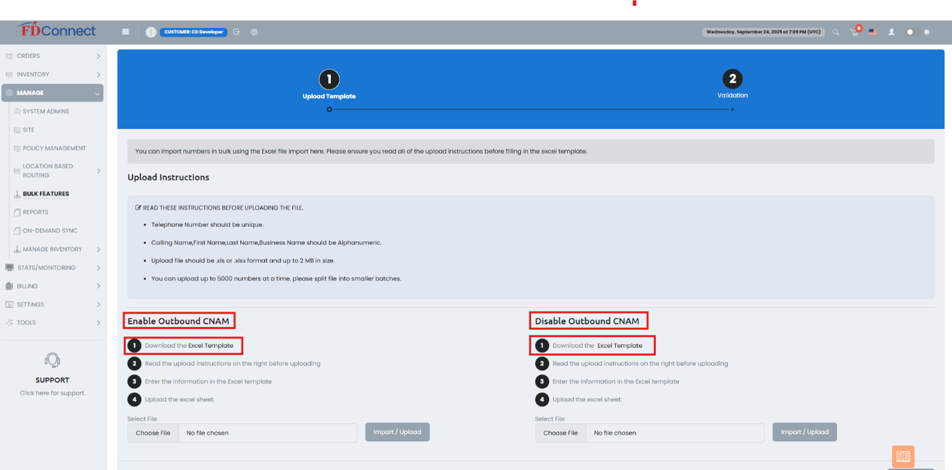Open System Admins in the Manage menu
The height and width of the screenshot is (470, 952).
point(46,111)
